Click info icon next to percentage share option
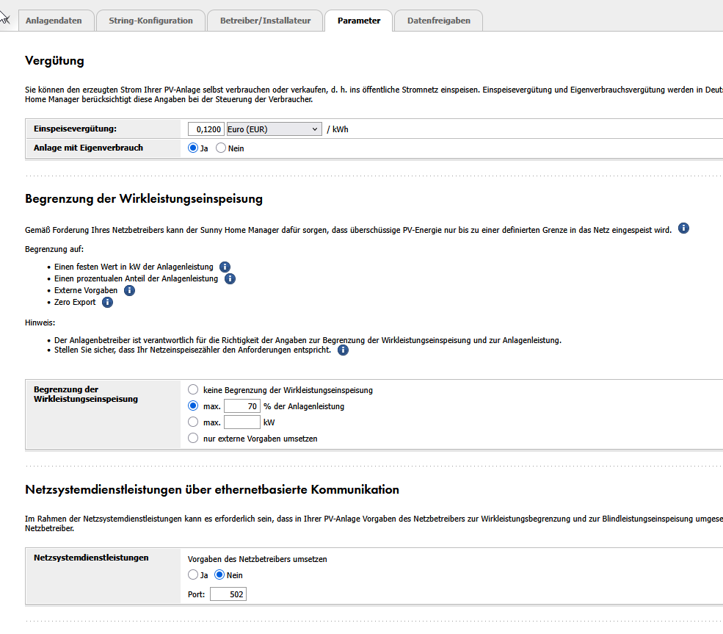This screenshot has height=634, width=723. click(x=230, y=279)
